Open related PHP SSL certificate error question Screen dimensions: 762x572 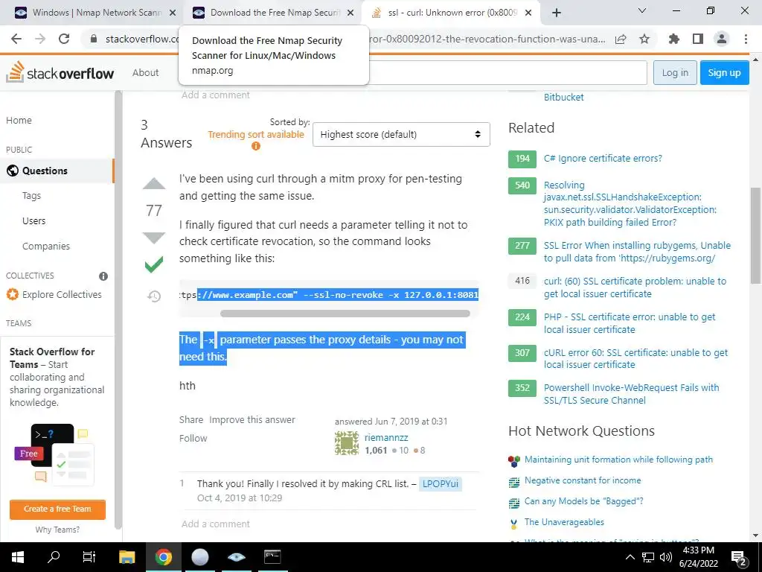[x=630, y=323]
